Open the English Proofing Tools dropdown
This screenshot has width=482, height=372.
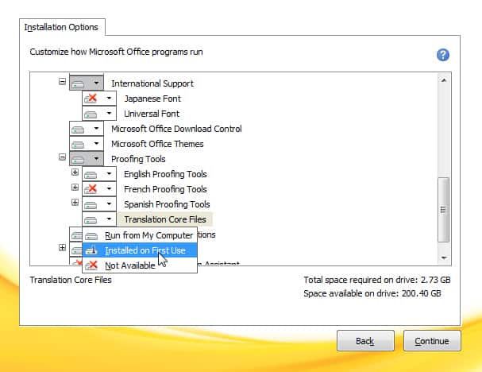pyautogui.click(x=99, y=174)
